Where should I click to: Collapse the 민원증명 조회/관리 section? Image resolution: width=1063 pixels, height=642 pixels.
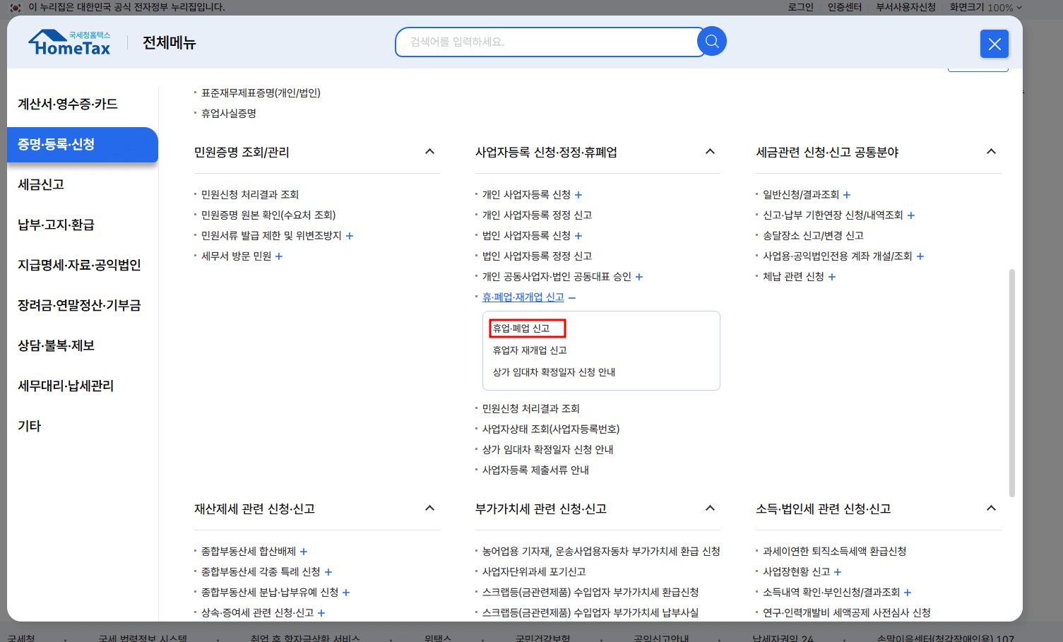pos(429,151)
